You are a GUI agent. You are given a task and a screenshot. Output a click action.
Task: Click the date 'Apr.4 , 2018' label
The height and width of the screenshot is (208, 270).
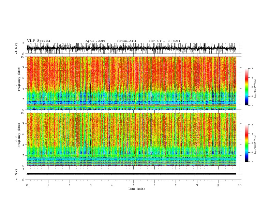click(x=95, y=41)
